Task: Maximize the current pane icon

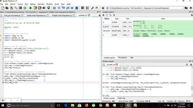Action: [x=83, y=8]
